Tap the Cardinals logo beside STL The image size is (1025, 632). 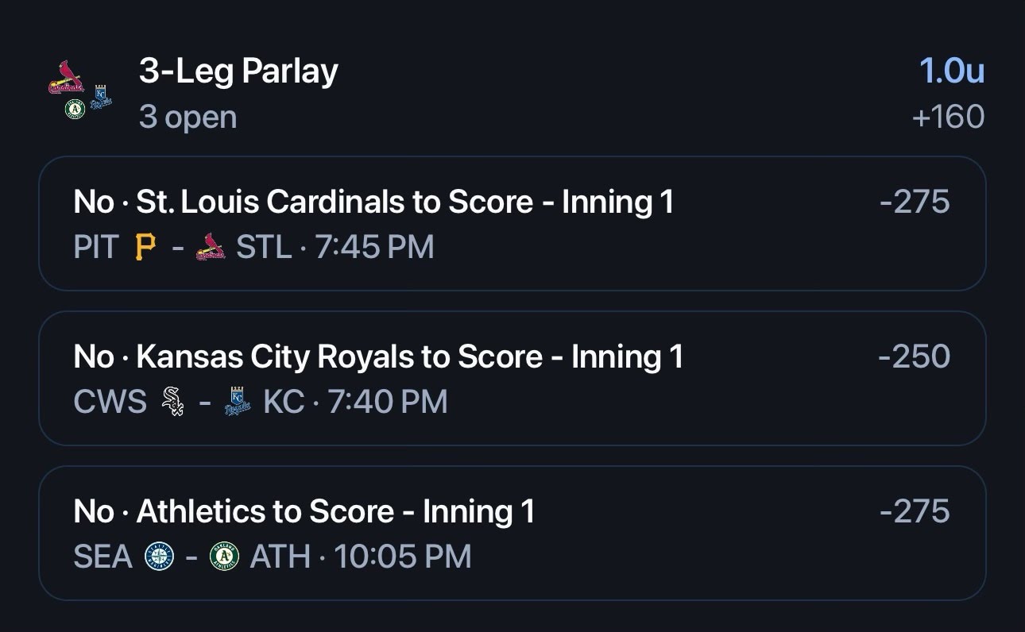pos(211,248)
